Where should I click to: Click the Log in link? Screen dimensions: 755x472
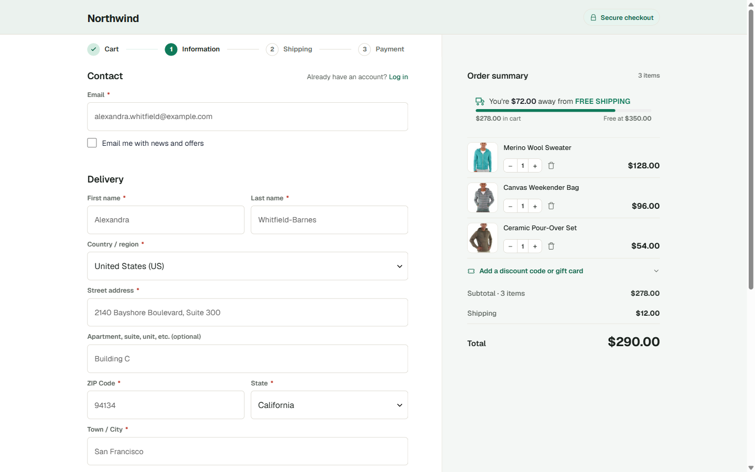click(x=398, y=77)
